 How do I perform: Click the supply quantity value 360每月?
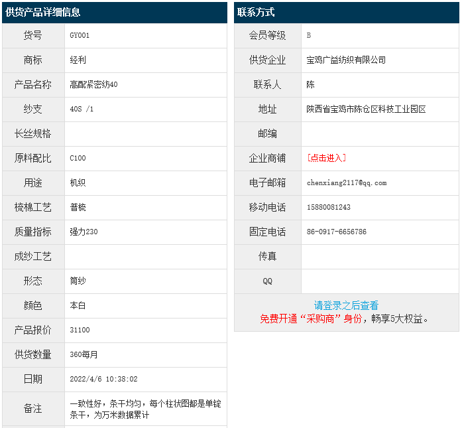(84, 354)
